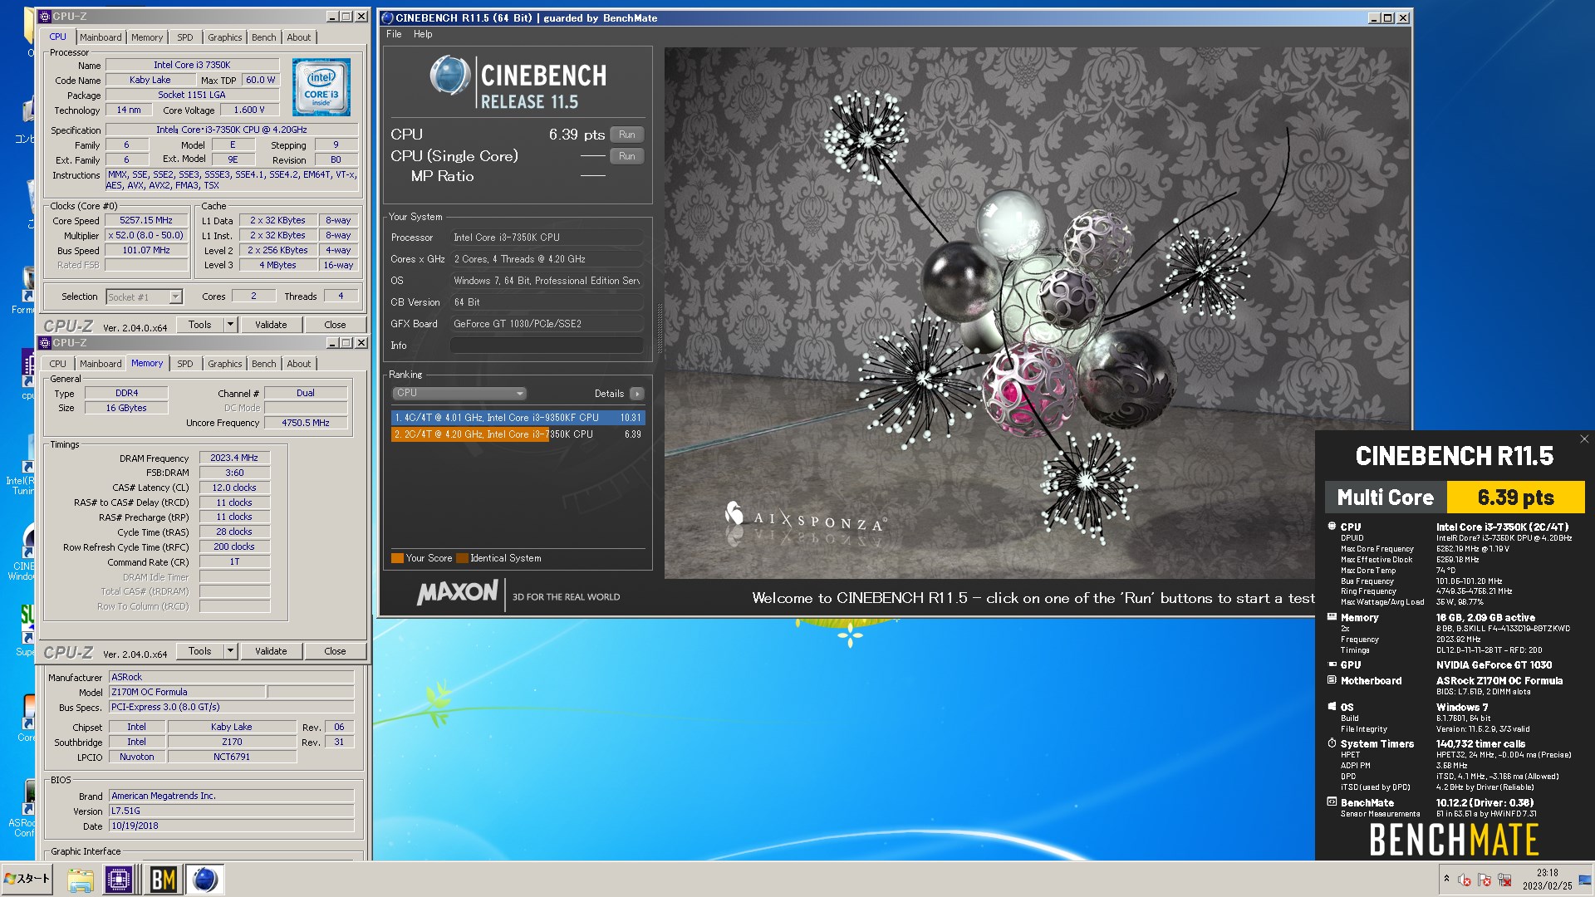Screen dimensions: 1595x897
Task: Switch to CPU-Z via its taskbar icon
Action: 120,880
